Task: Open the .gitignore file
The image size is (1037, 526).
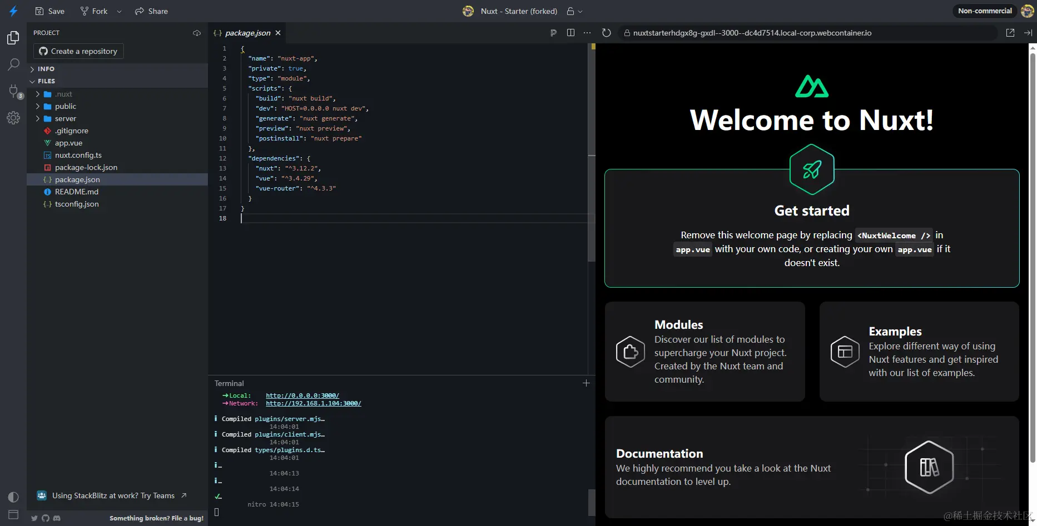Action: point(118,131)
